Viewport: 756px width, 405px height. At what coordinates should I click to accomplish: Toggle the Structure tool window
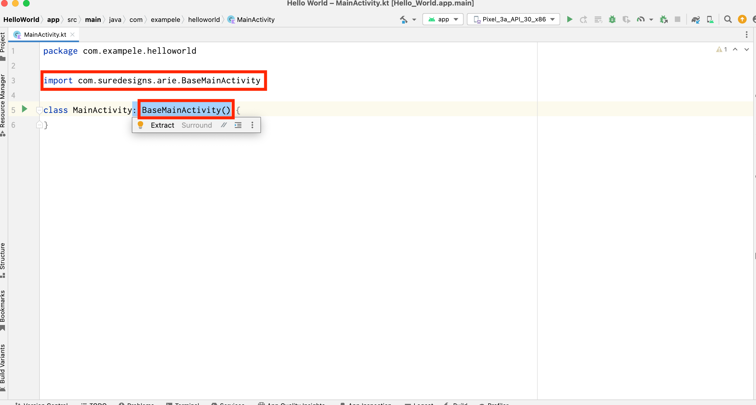pyautogui.click(x=3, y=259)
